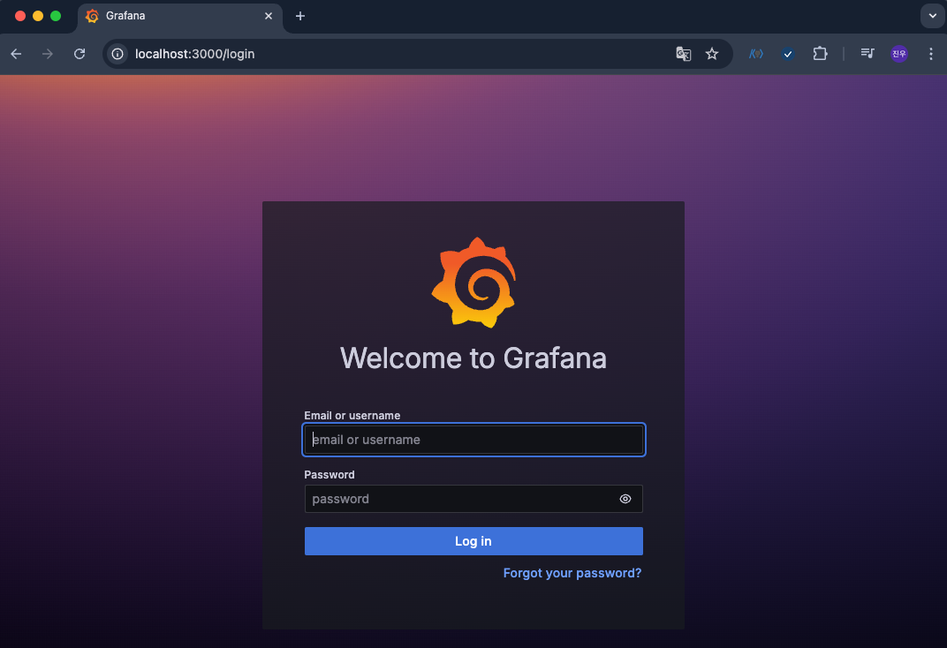
Task: Click the Grafana favicon in the tab
Action: pos(93,16)
